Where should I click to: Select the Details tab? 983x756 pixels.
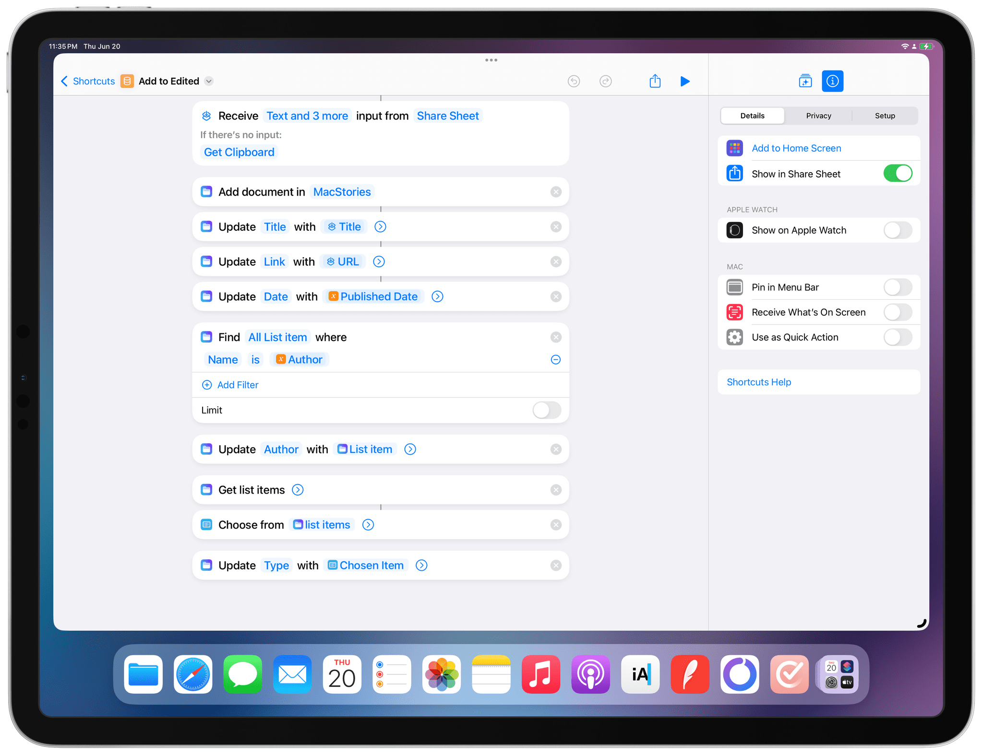coord(752,116)
